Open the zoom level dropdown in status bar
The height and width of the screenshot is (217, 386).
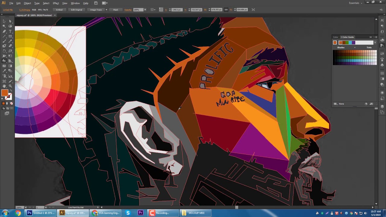click(25, 207)
